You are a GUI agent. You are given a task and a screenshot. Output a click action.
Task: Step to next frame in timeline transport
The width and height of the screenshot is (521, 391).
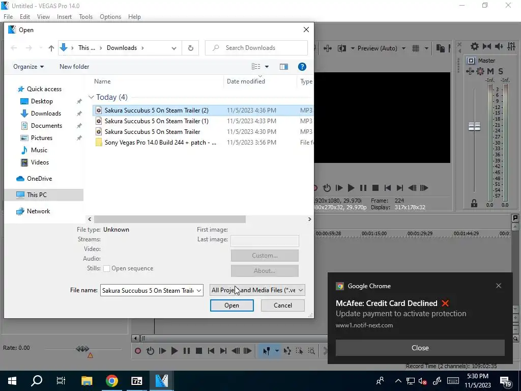pyautogui.click(x=248, y=351)
